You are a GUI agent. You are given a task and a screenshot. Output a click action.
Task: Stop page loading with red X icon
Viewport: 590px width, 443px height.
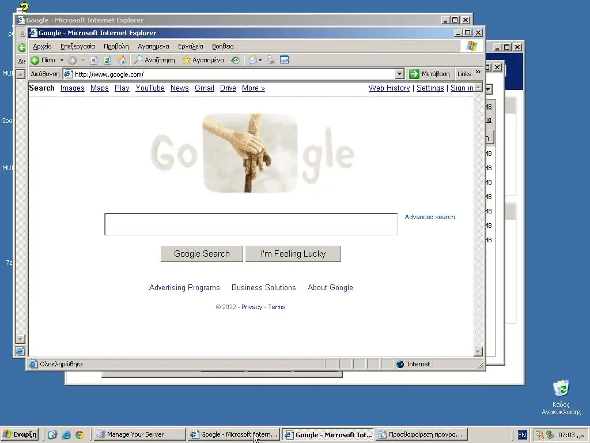pyautogui.click(x=94, y=60)
